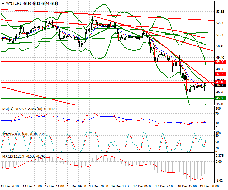228x190 pixels.
Task: Click the 11 Dec 18:00 time label
Action: tap(32, 186)
